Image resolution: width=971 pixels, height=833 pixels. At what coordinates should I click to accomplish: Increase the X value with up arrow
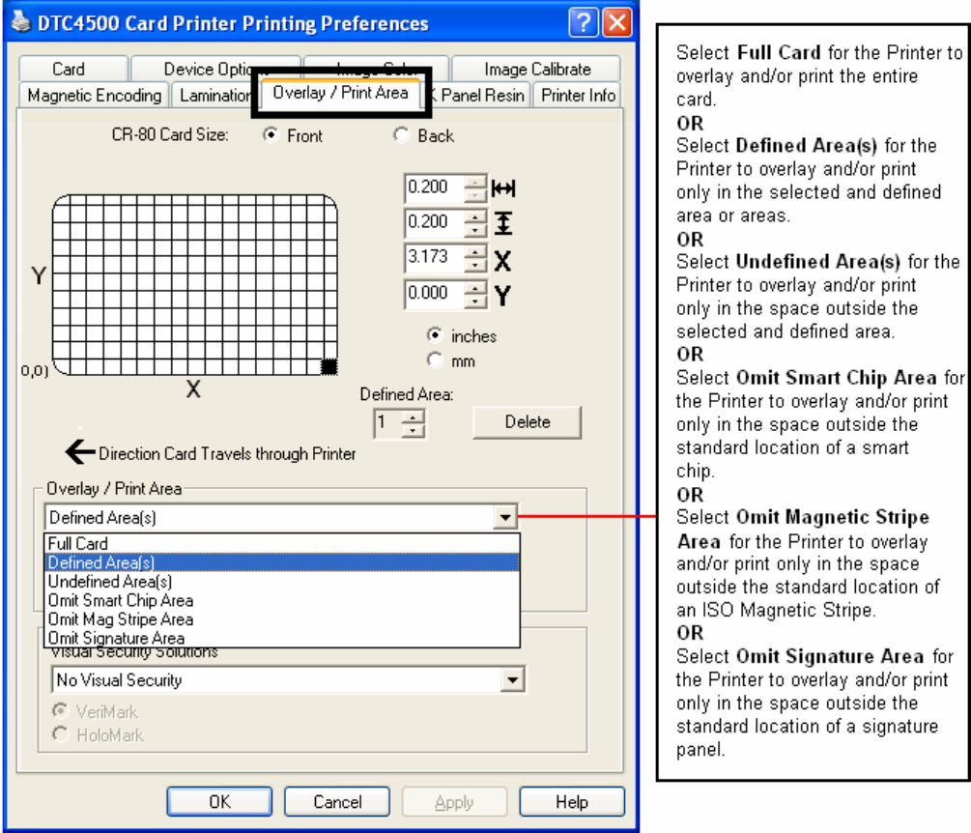pos(475,252)
